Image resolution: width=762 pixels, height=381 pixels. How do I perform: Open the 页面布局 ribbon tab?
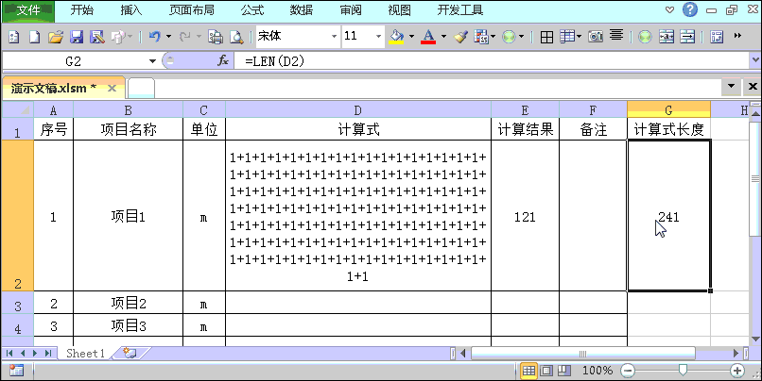pos(192,10)
